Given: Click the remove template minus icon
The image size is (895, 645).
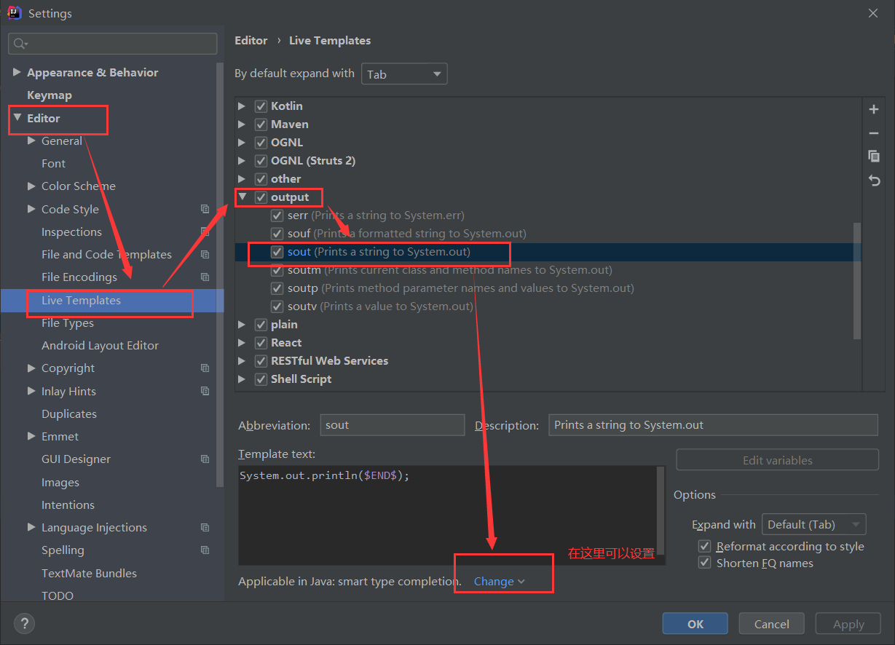Looking at the screenshot, I should pos(874,133).
